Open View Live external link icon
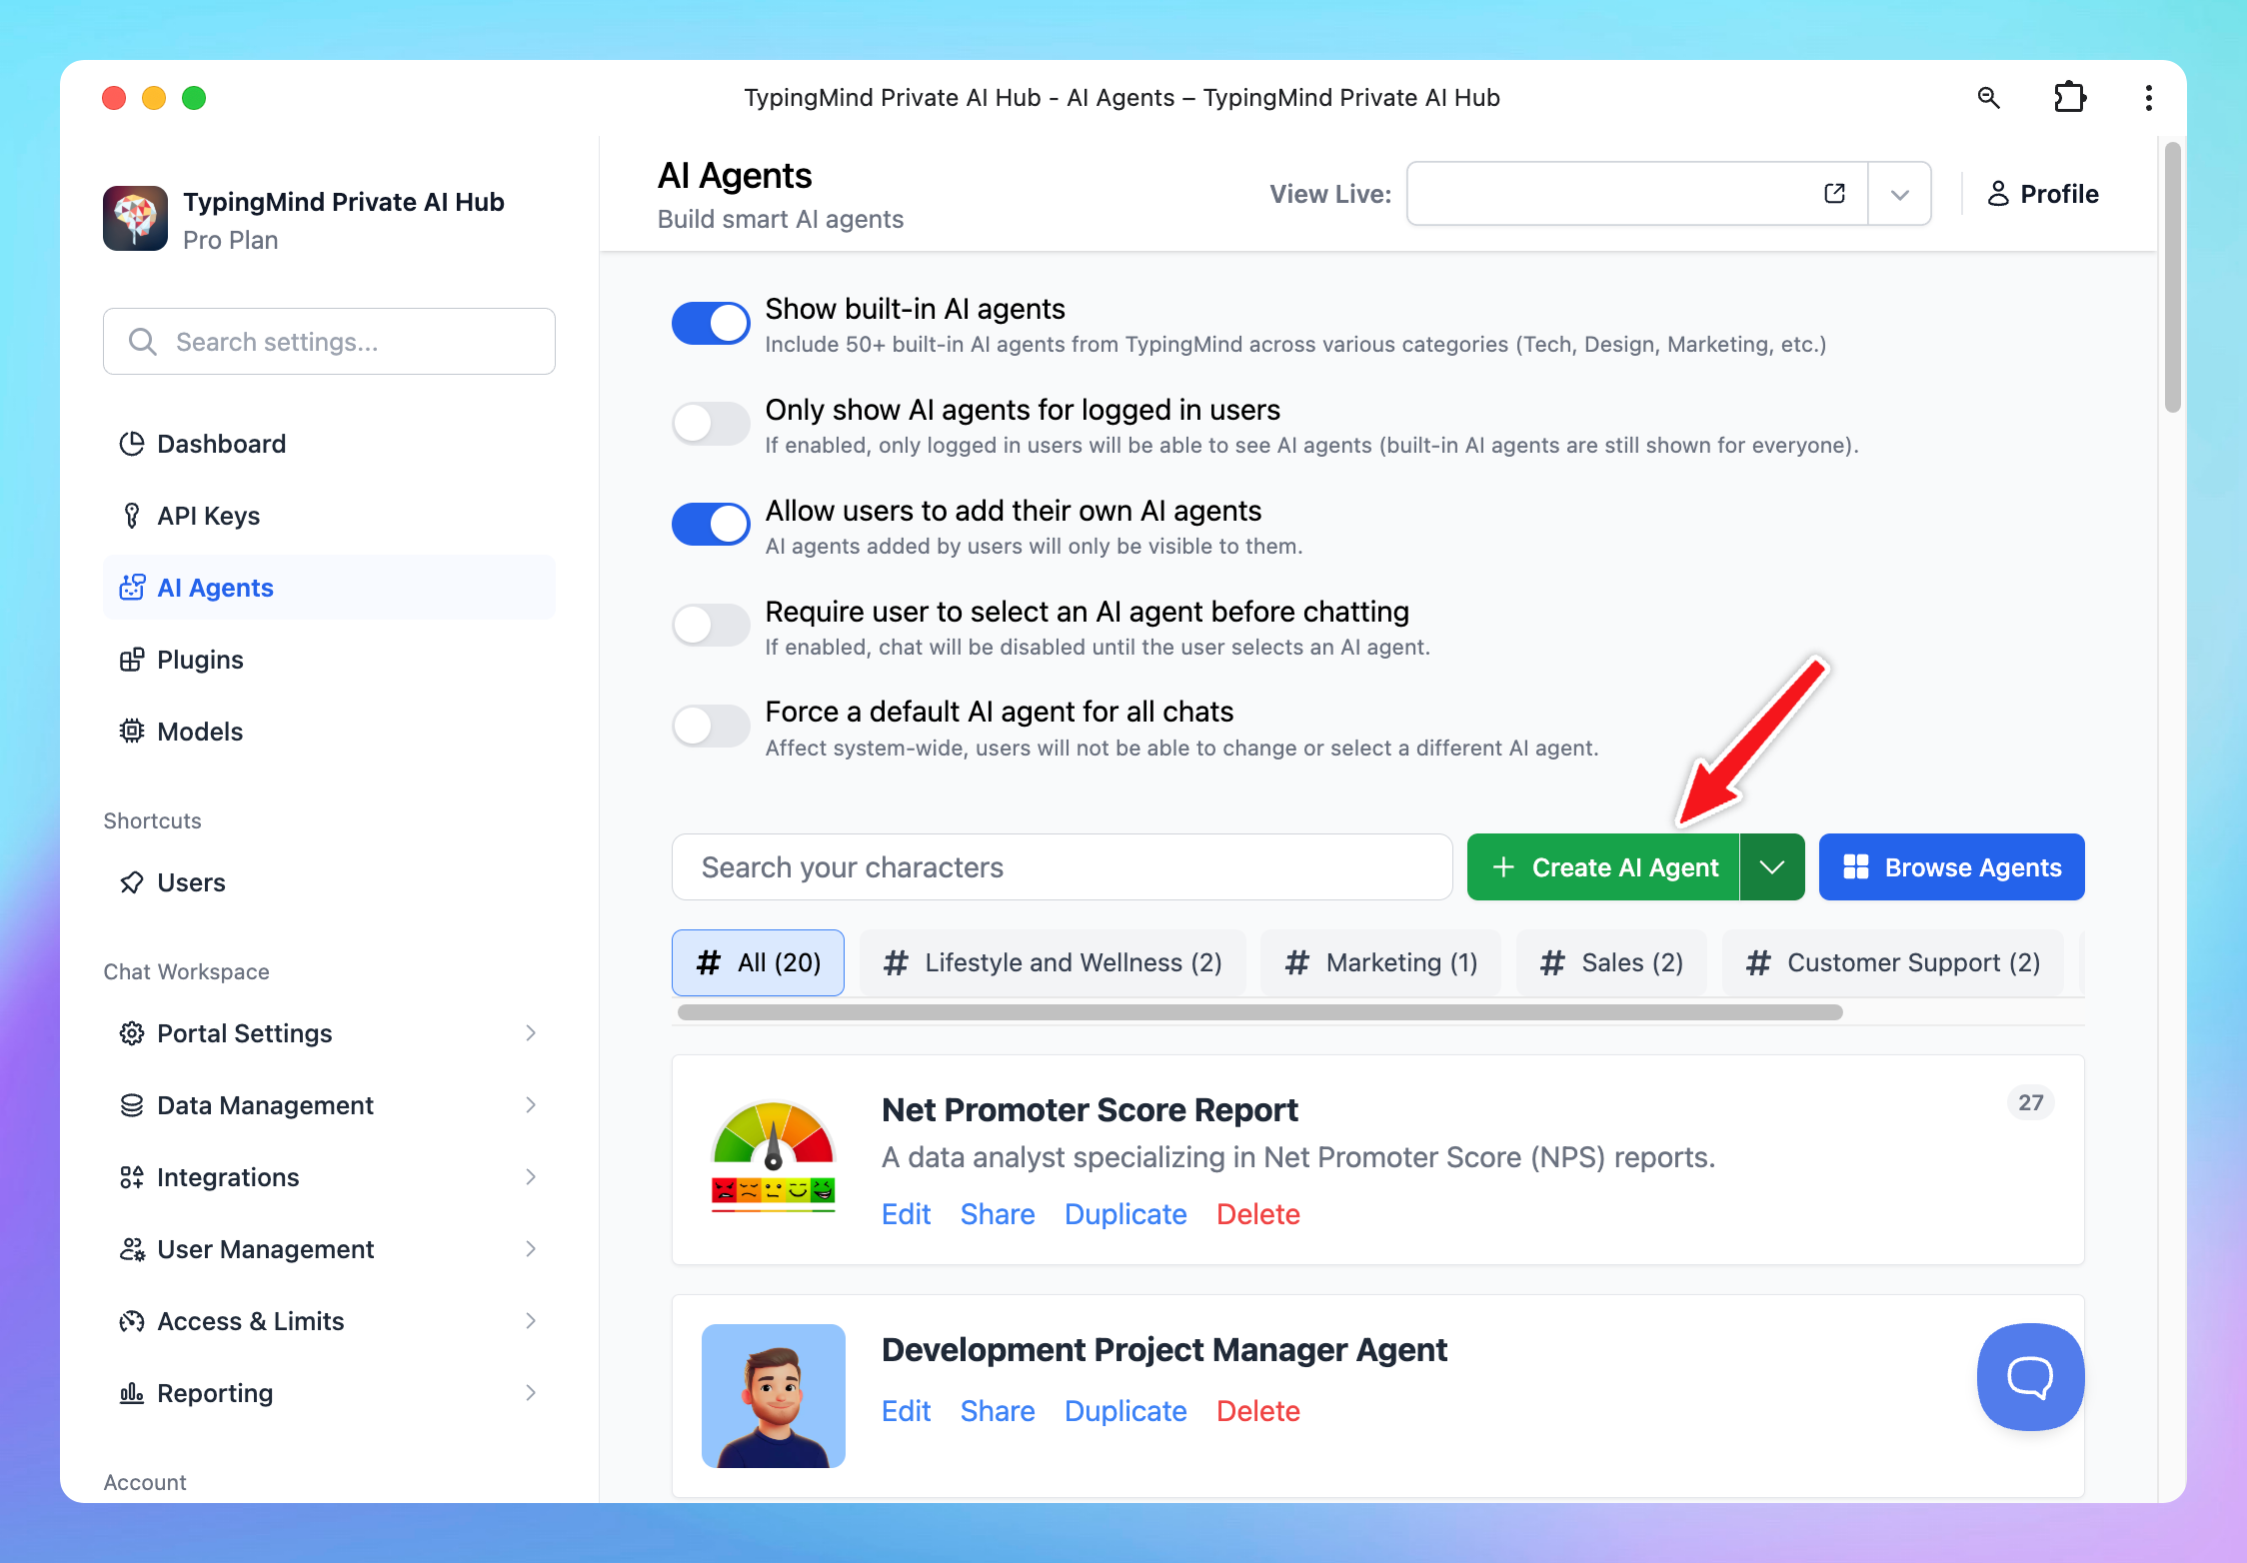The width and height of the screenshot is (2247, 1563). (1834, 194)
